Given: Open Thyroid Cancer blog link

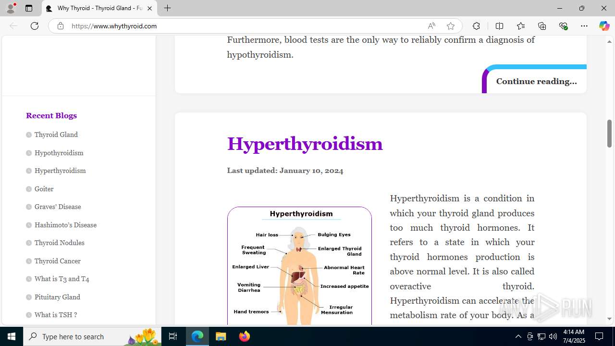Looking at the screenshot, I should click(x=57, y=261).
